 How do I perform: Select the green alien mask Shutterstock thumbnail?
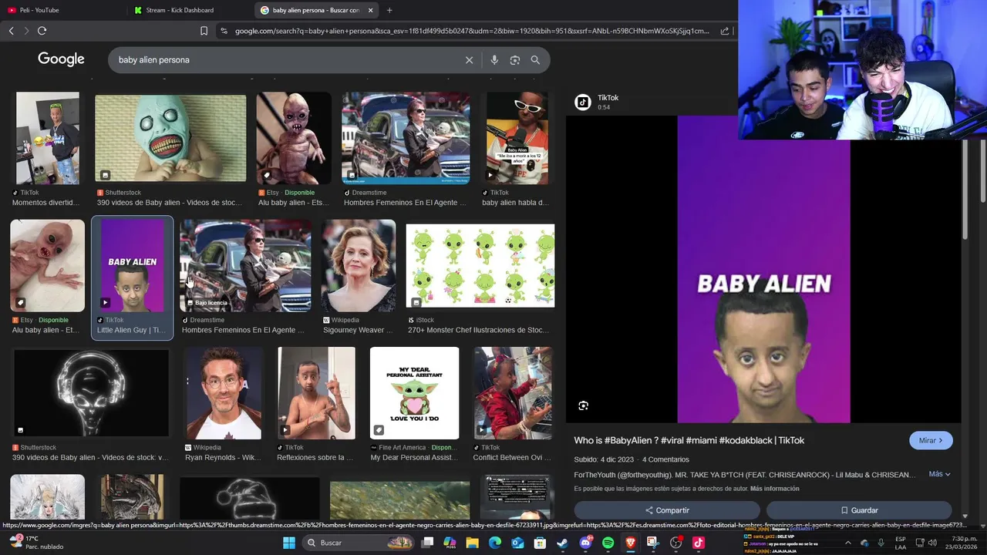click(x=170, y=138)
